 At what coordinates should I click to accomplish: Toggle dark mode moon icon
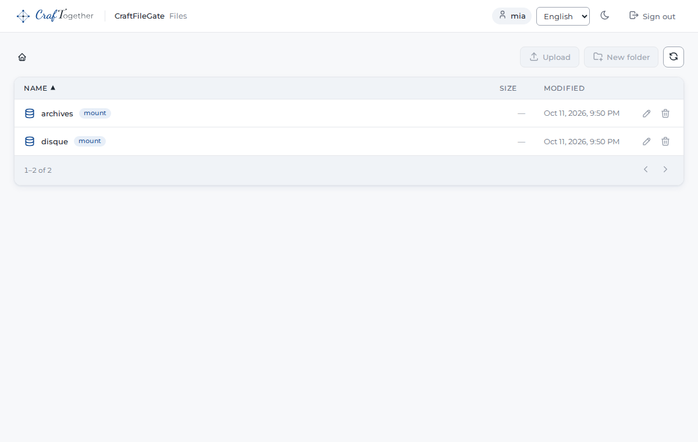tap(605, 16)
